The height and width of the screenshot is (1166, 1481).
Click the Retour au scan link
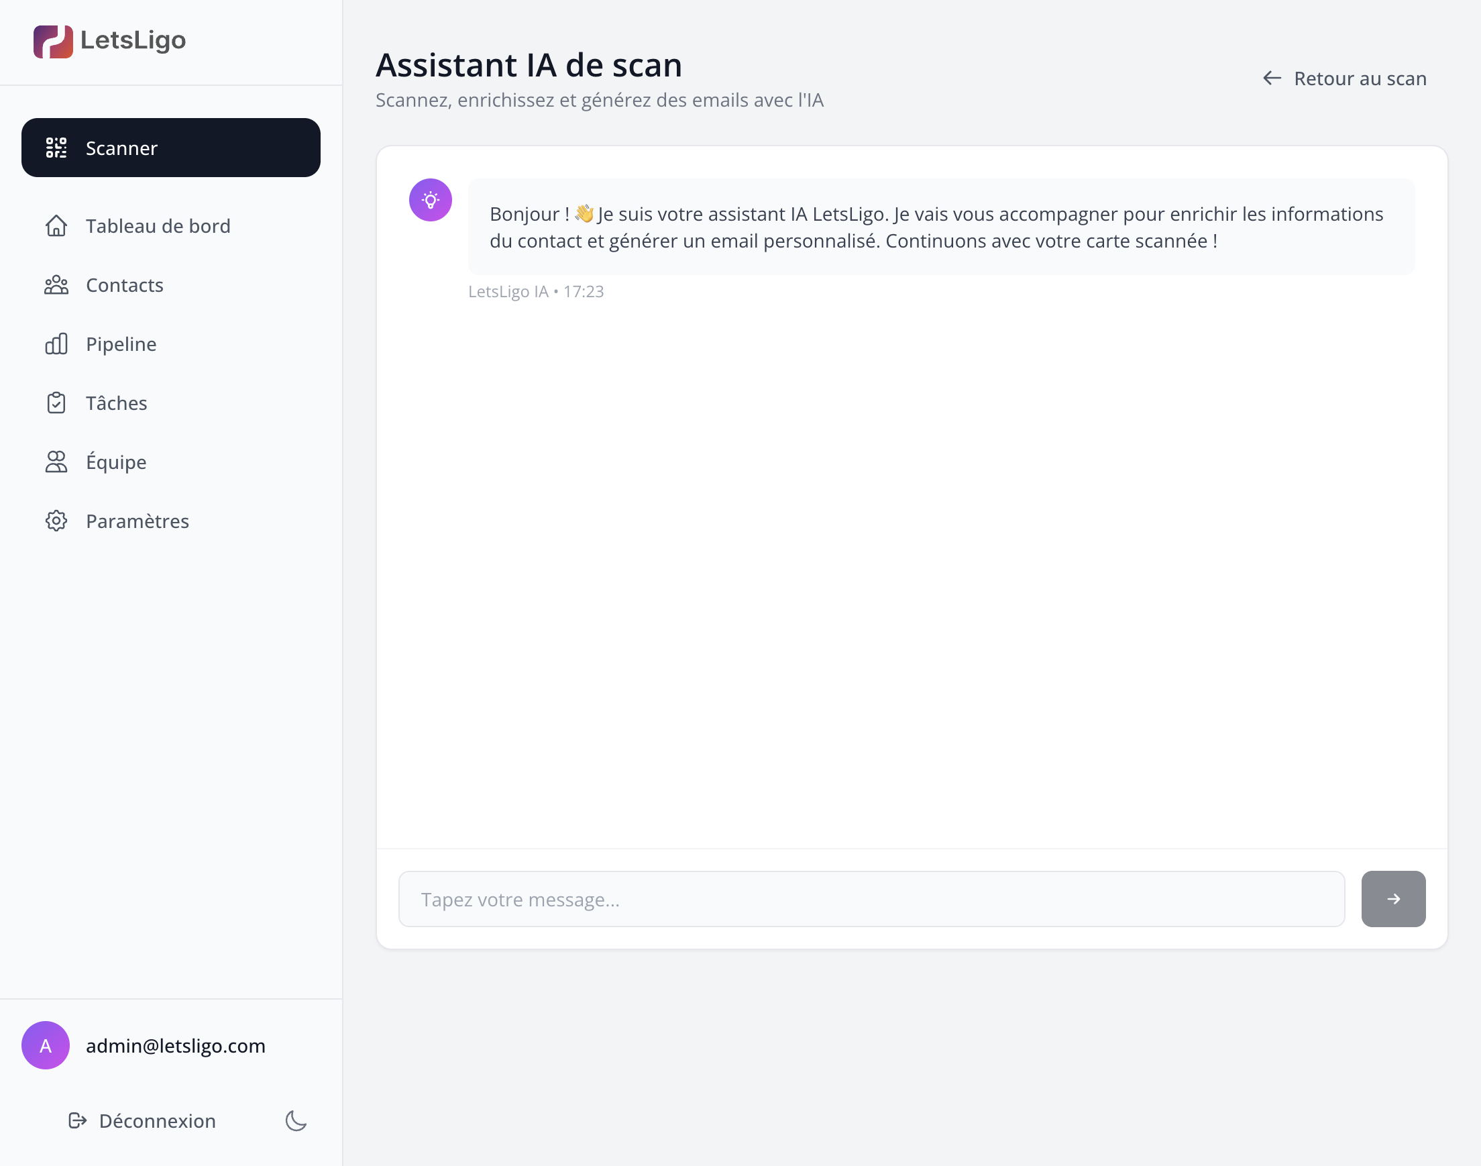click(1344, 78)
